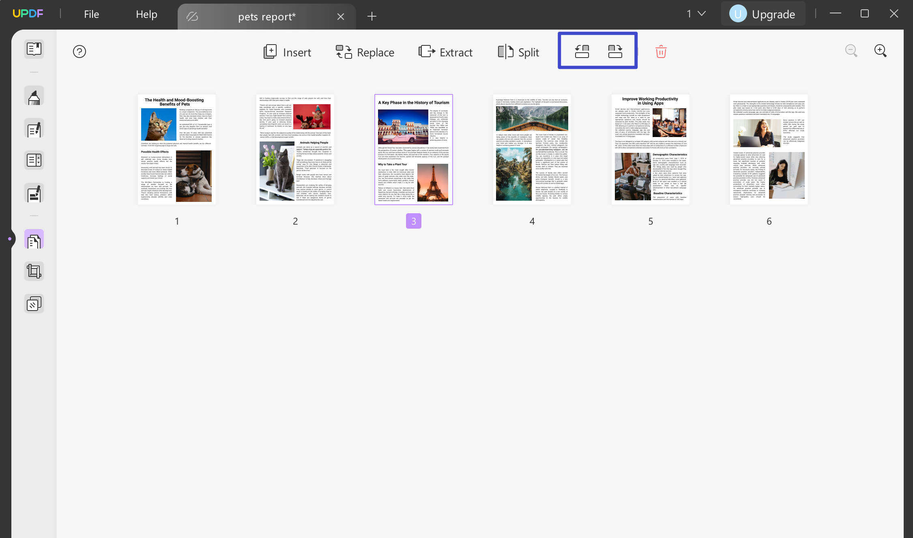Click Insert to add new pages

pyautogui.click(x=288, y=52)
